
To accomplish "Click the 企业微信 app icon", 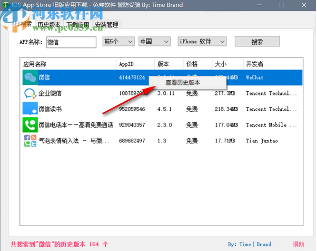I will [30, 93].
